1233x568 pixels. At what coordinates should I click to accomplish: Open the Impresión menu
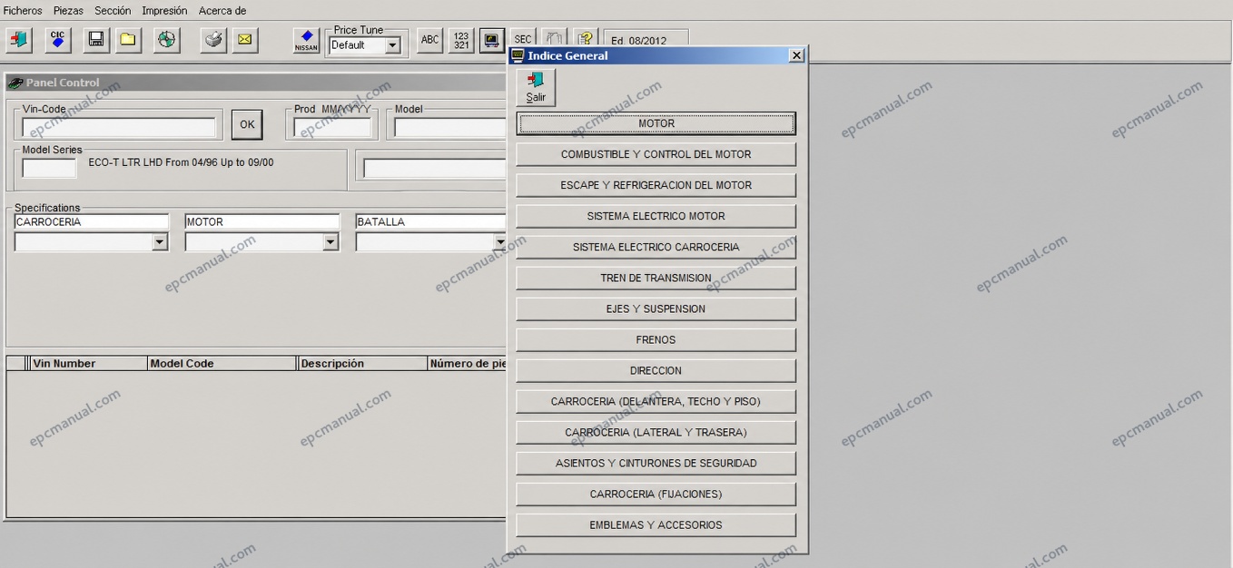(164, 11)
